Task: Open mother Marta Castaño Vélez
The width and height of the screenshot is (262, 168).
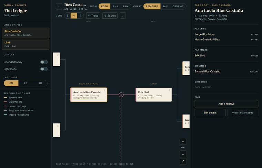Action: 226,40
